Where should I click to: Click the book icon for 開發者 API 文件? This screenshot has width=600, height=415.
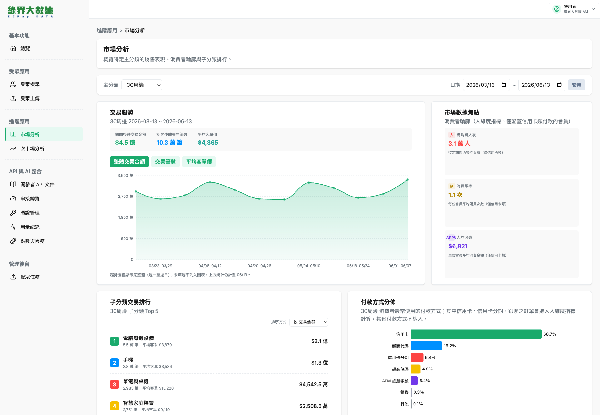pos(13,184)
